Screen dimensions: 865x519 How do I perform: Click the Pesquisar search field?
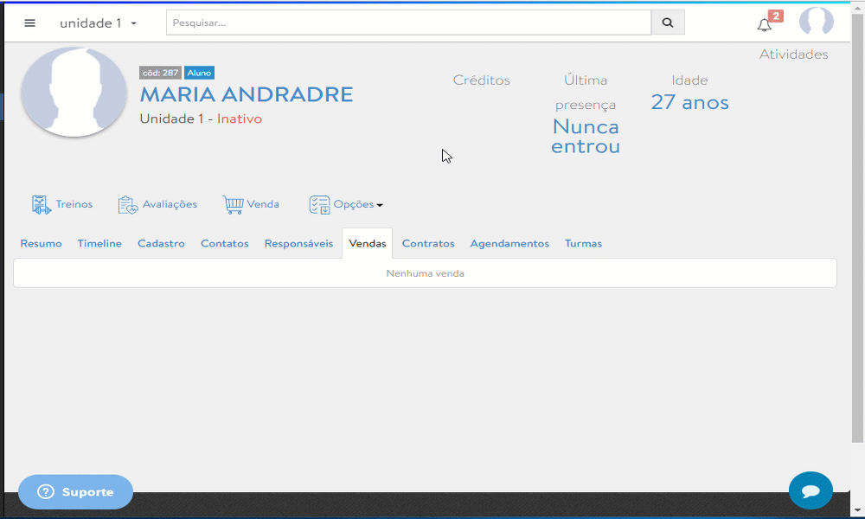(x=408, y=23)
